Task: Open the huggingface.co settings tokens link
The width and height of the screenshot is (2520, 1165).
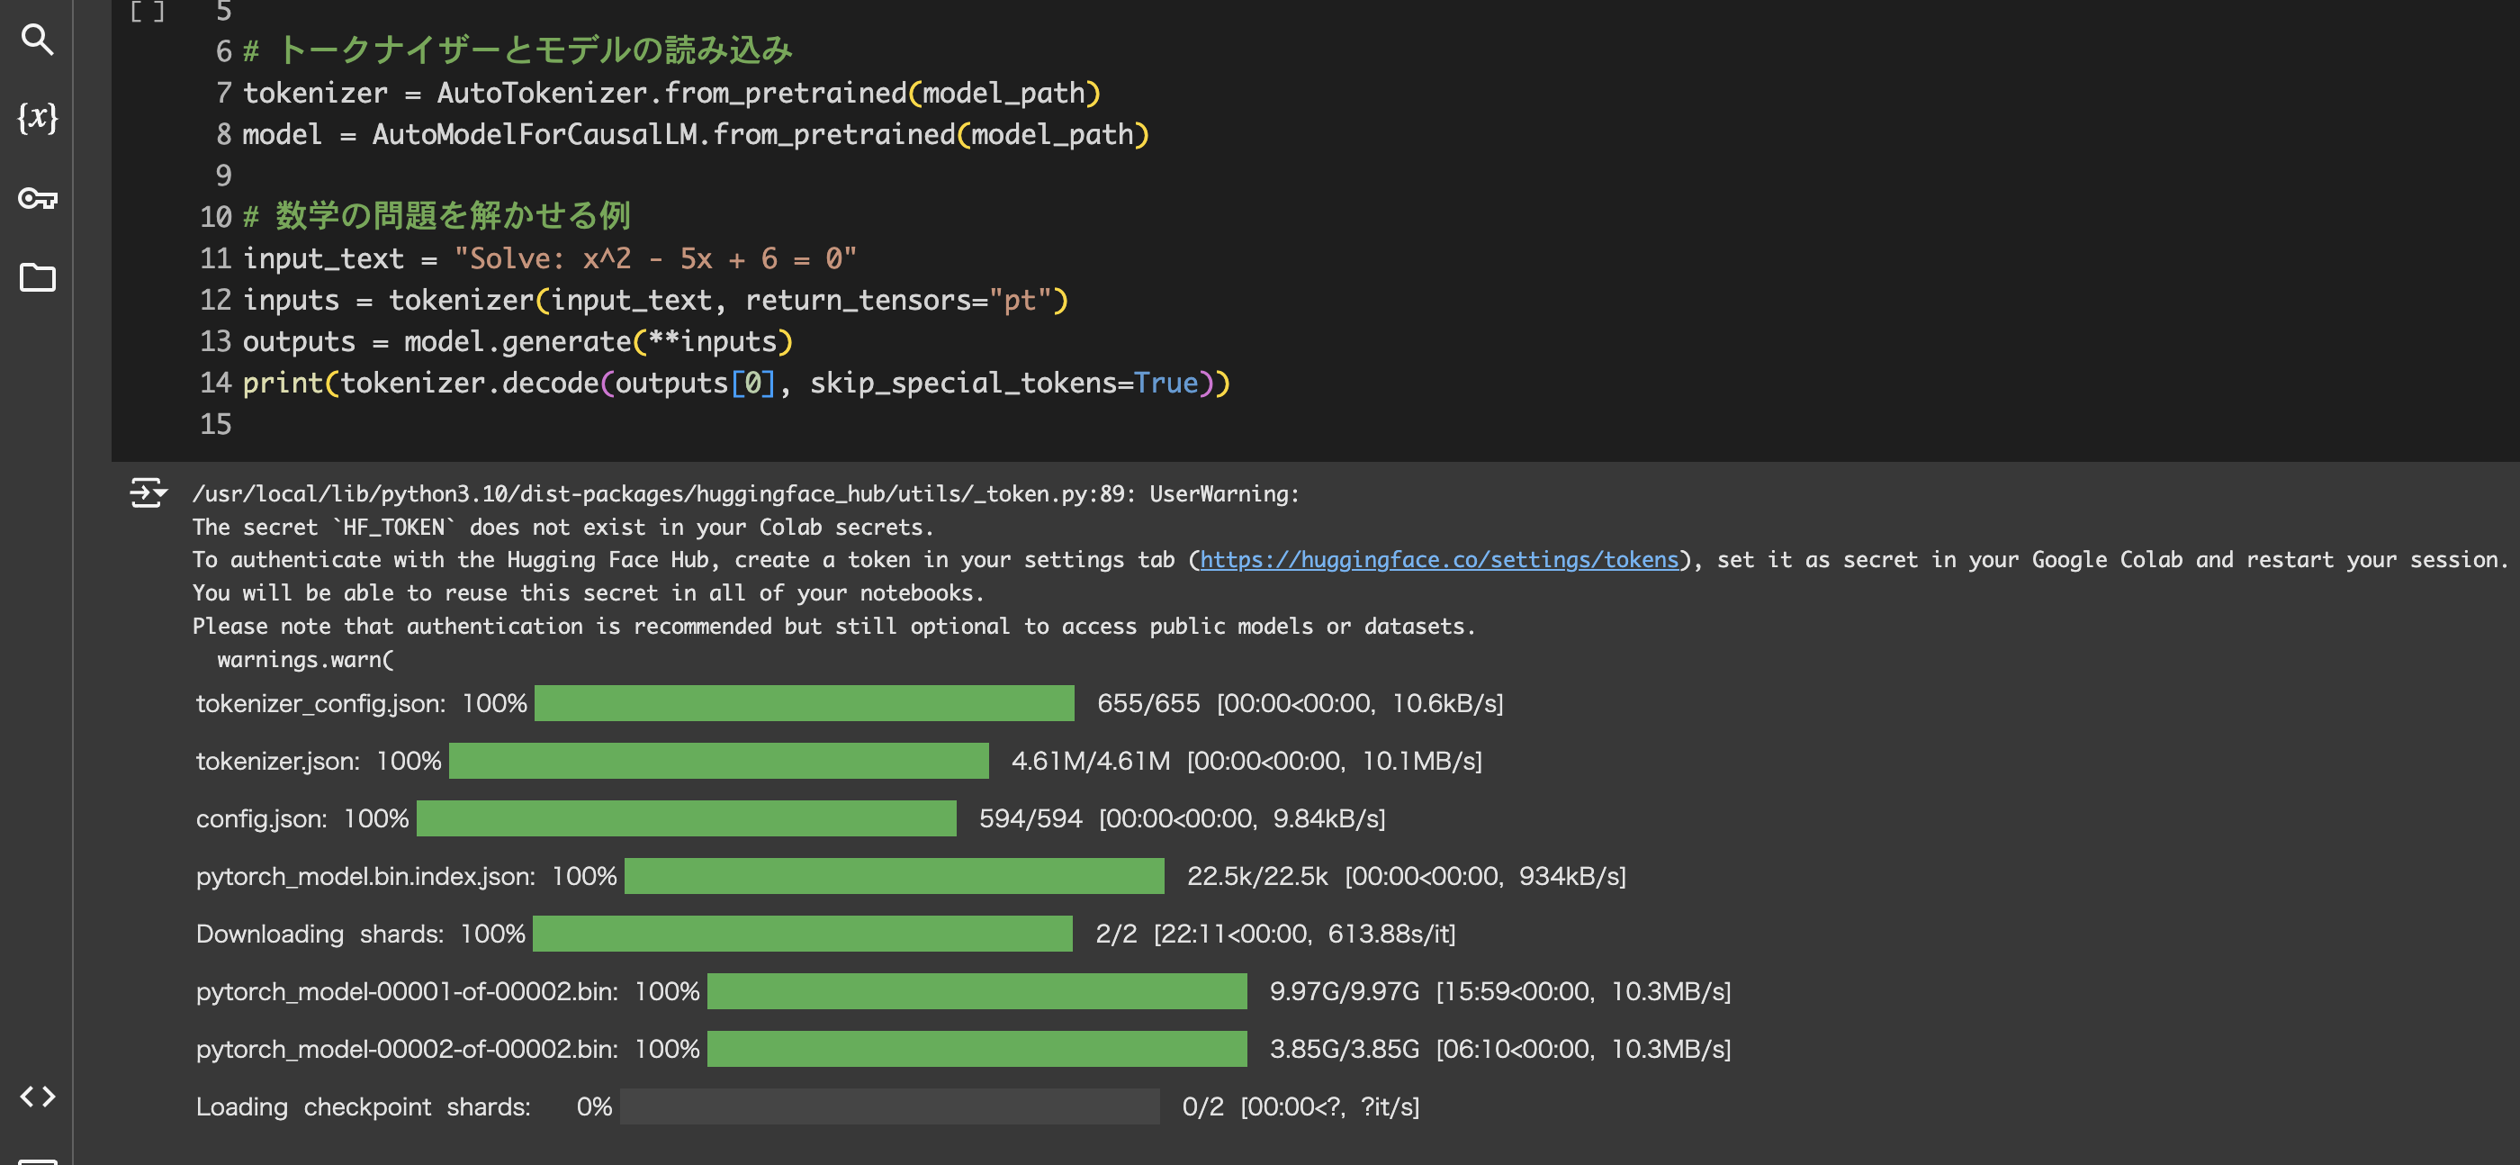Action: (1438, 560)
